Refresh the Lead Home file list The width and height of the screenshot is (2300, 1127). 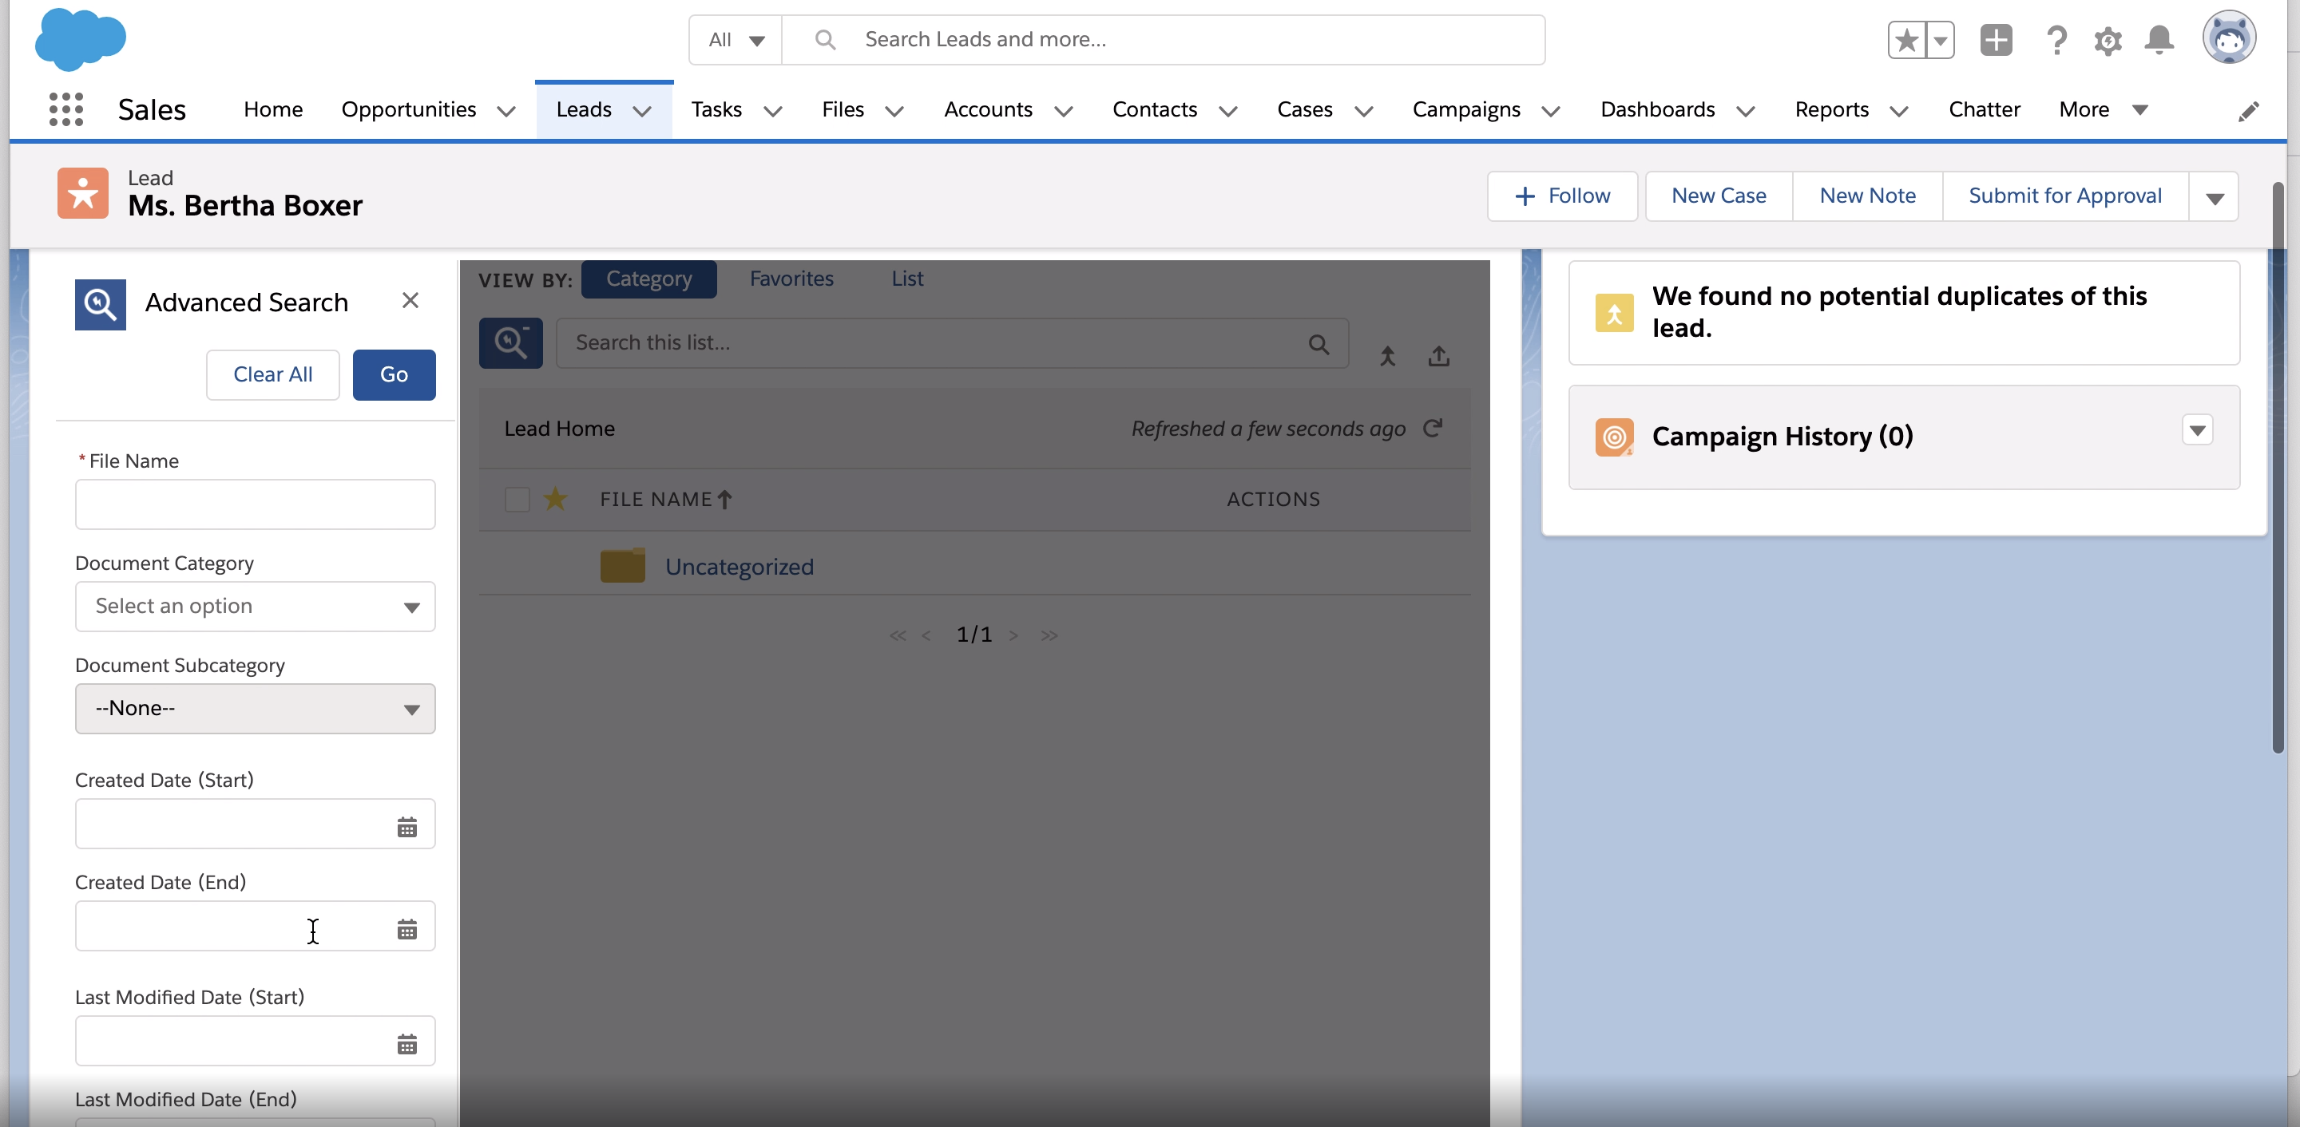click(1433, 429)
